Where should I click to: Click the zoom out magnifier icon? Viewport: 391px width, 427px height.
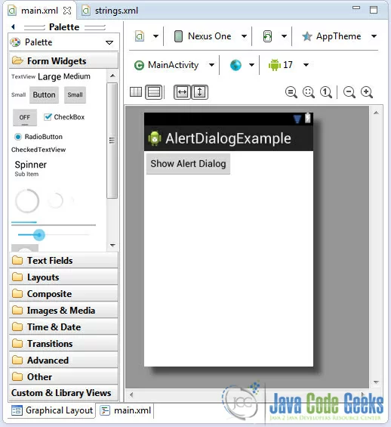point(349,92)
